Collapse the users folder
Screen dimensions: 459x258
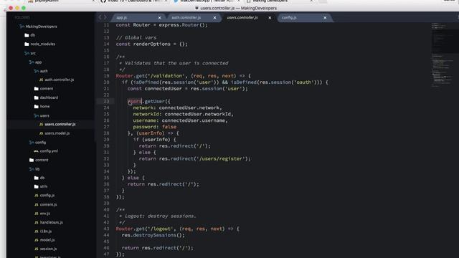[42, 116]
